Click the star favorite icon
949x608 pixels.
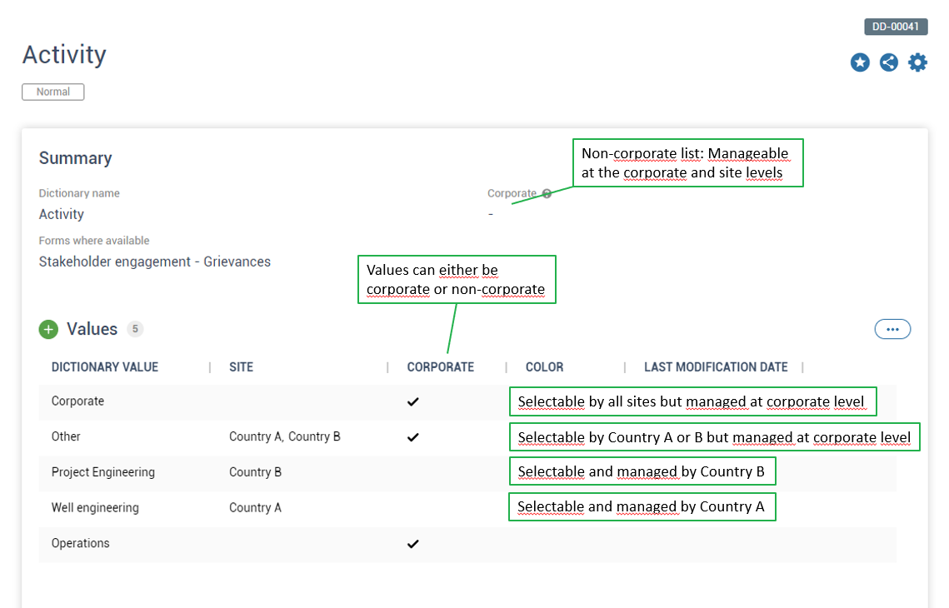(860, 62)
